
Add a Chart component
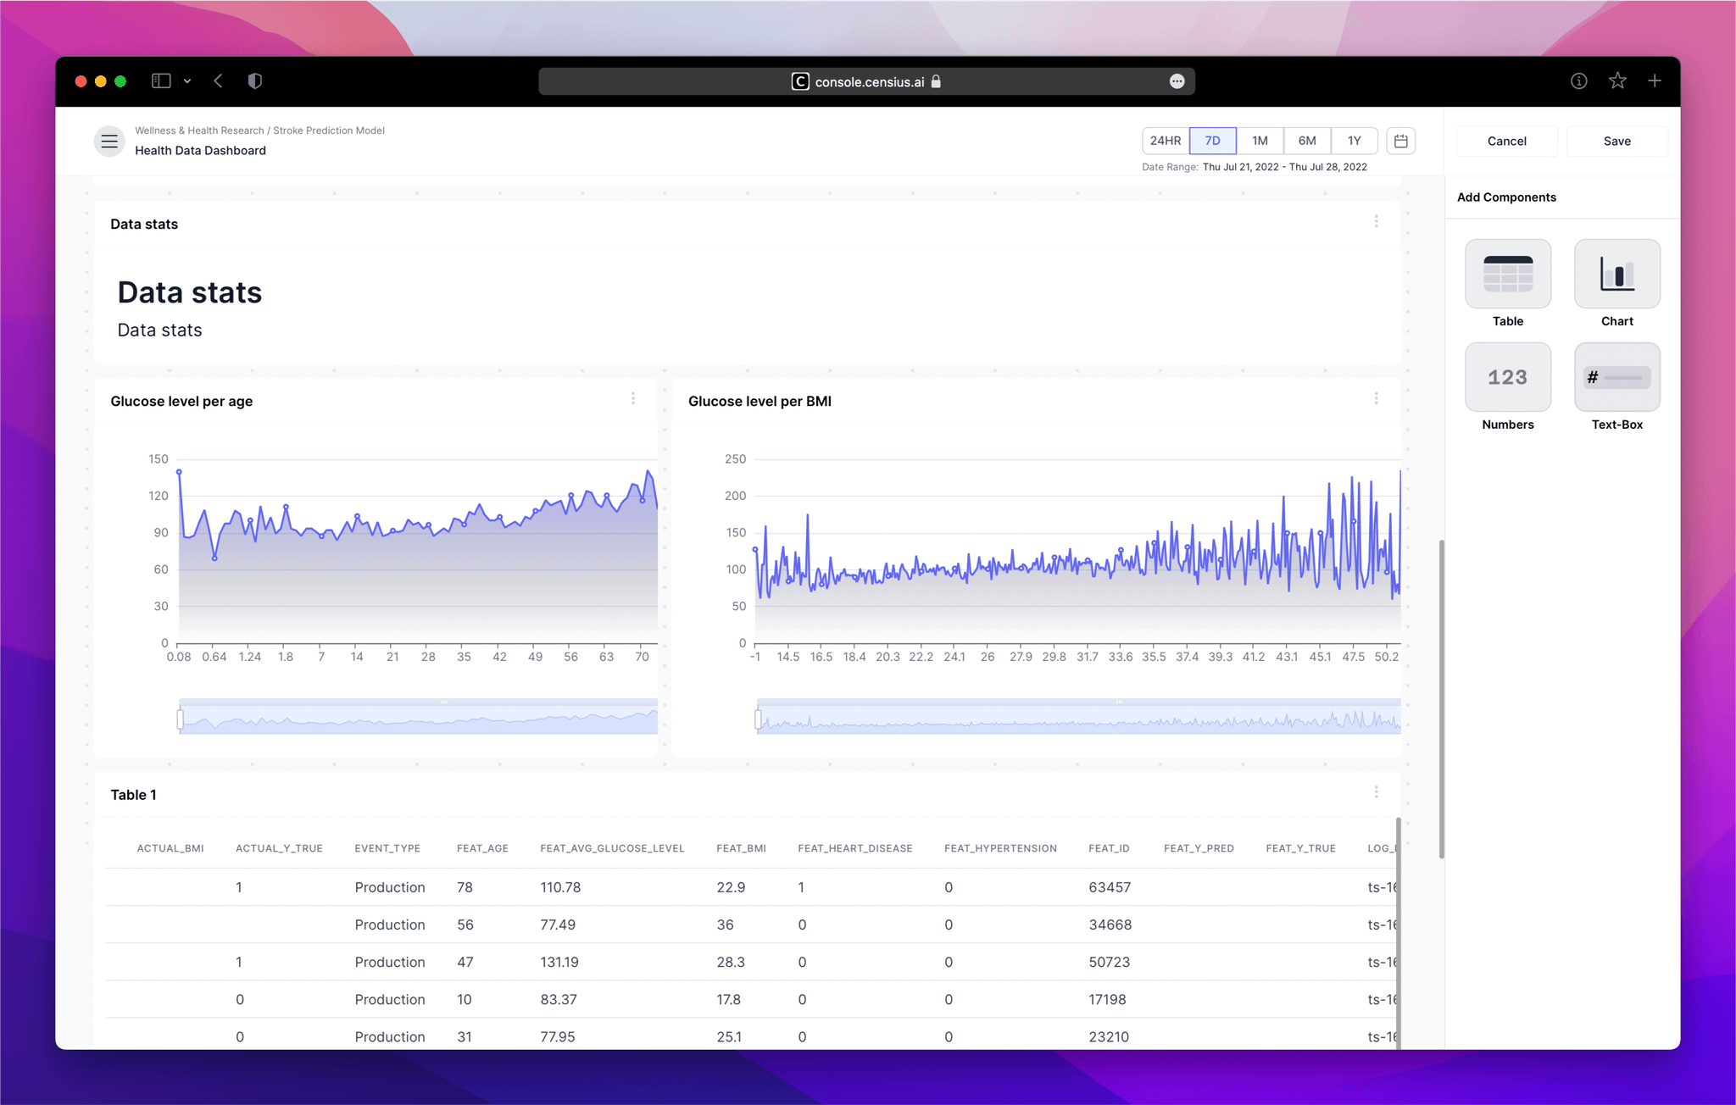point(1617,274)
